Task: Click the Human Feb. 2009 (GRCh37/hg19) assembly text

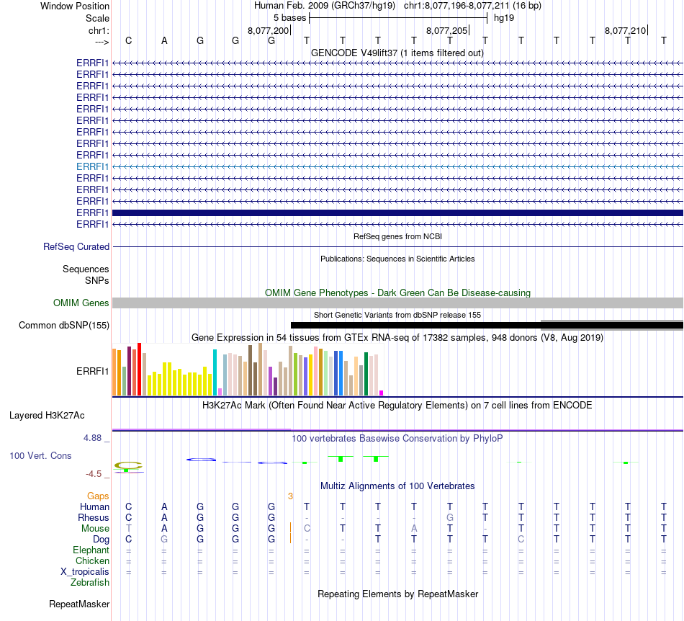Action: [x=325, y=6]
